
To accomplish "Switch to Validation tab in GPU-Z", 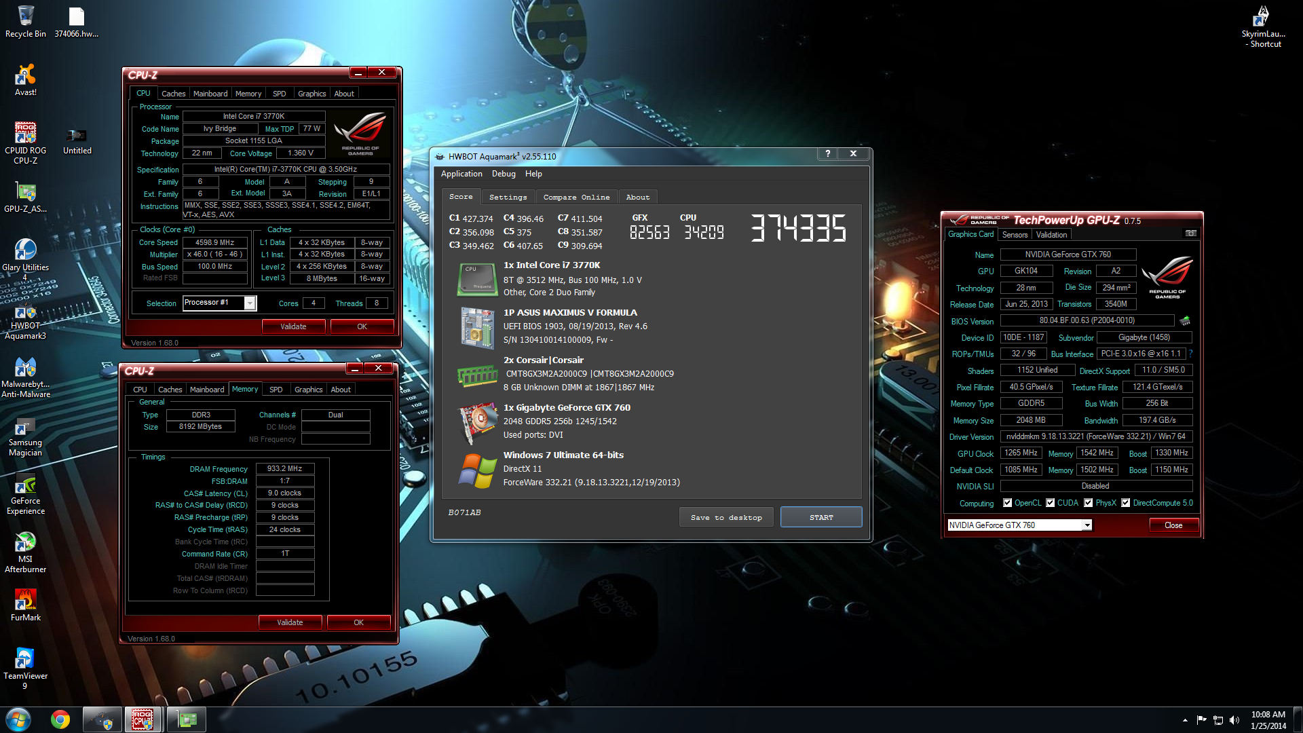I will click(x=1051, y=234).
